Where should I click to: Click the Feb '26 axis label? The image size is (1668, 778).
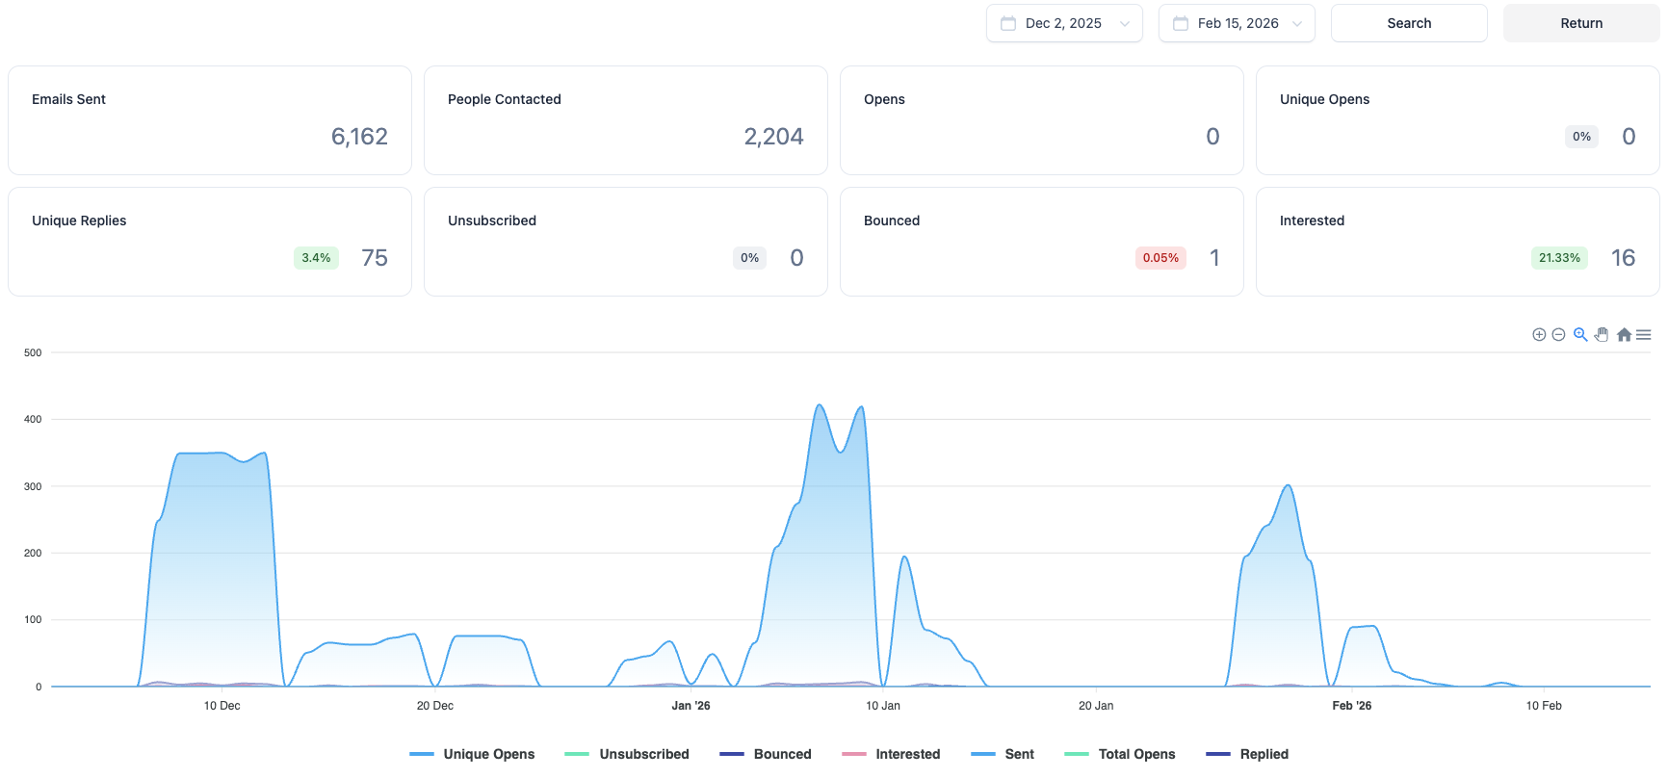pos(1352,706)
